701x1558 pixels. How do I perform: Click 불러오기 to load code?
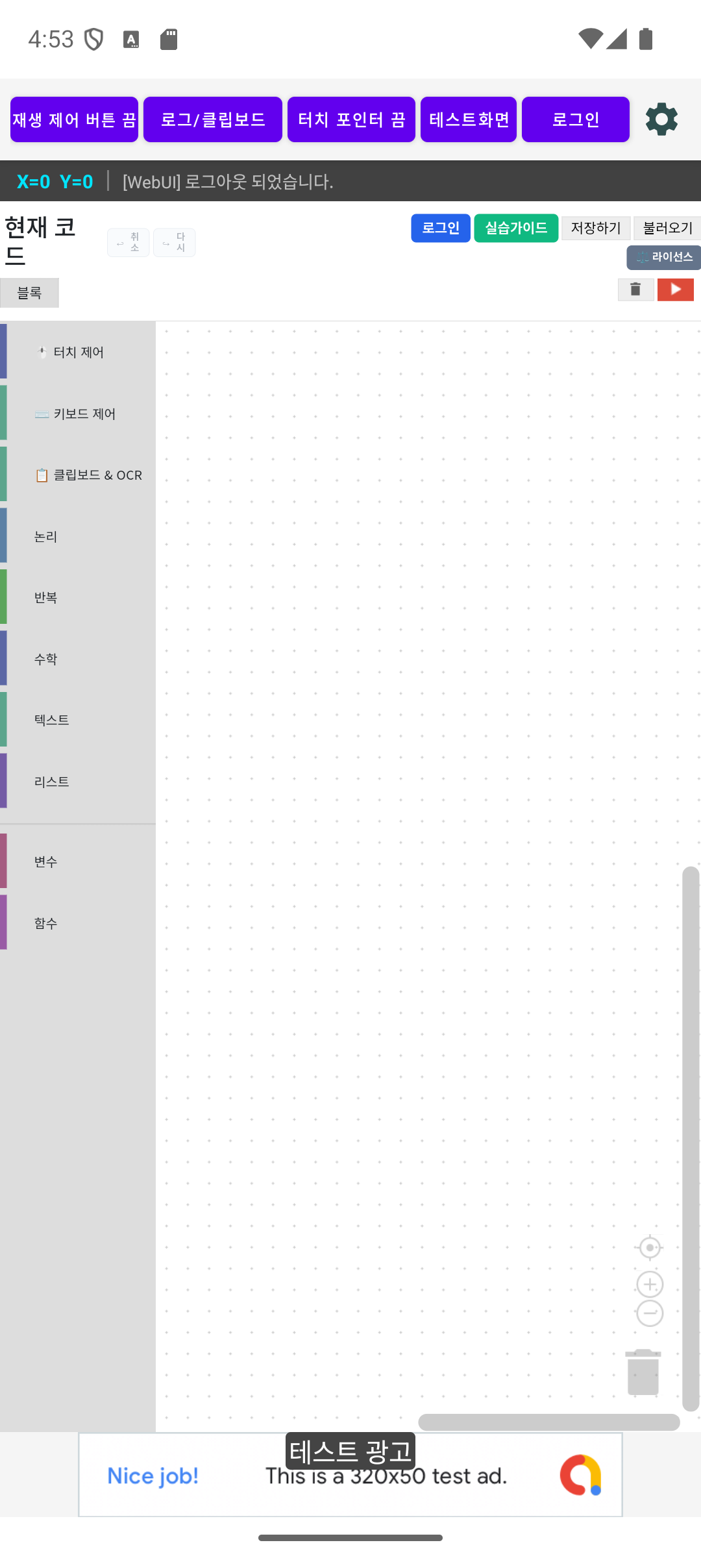click(667, 228)
